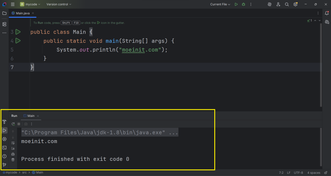Open the Structure tool window icon
The image size is (331, 176).
(x=4, y=24)
